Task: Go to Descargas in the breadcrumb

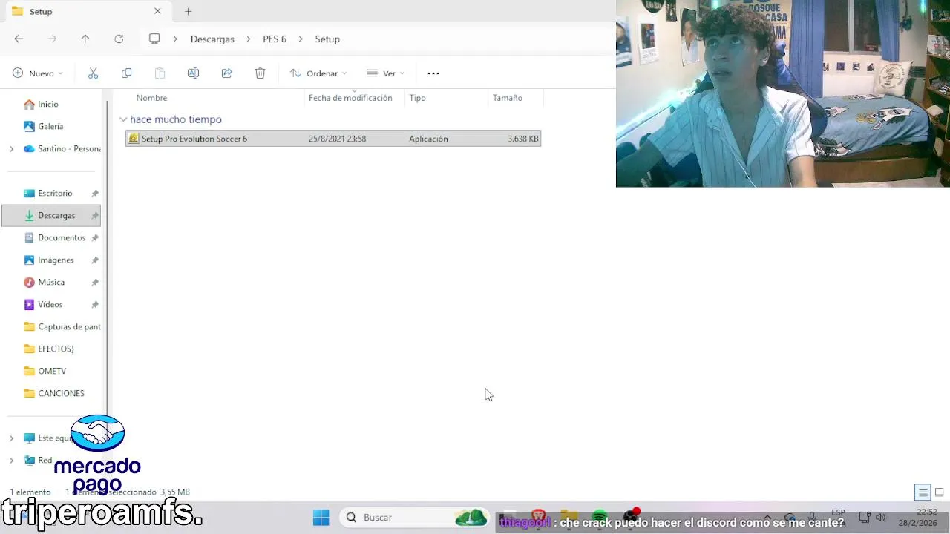Action: [x=212, y=39]
